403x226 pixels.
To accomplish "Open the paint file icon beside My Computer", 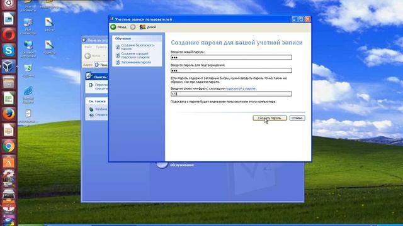I will pos(49,24).
